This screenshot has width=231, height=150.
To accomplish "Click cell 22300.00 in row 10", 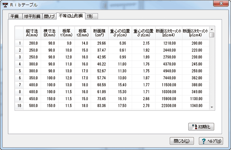I will [x=169, y=106].
